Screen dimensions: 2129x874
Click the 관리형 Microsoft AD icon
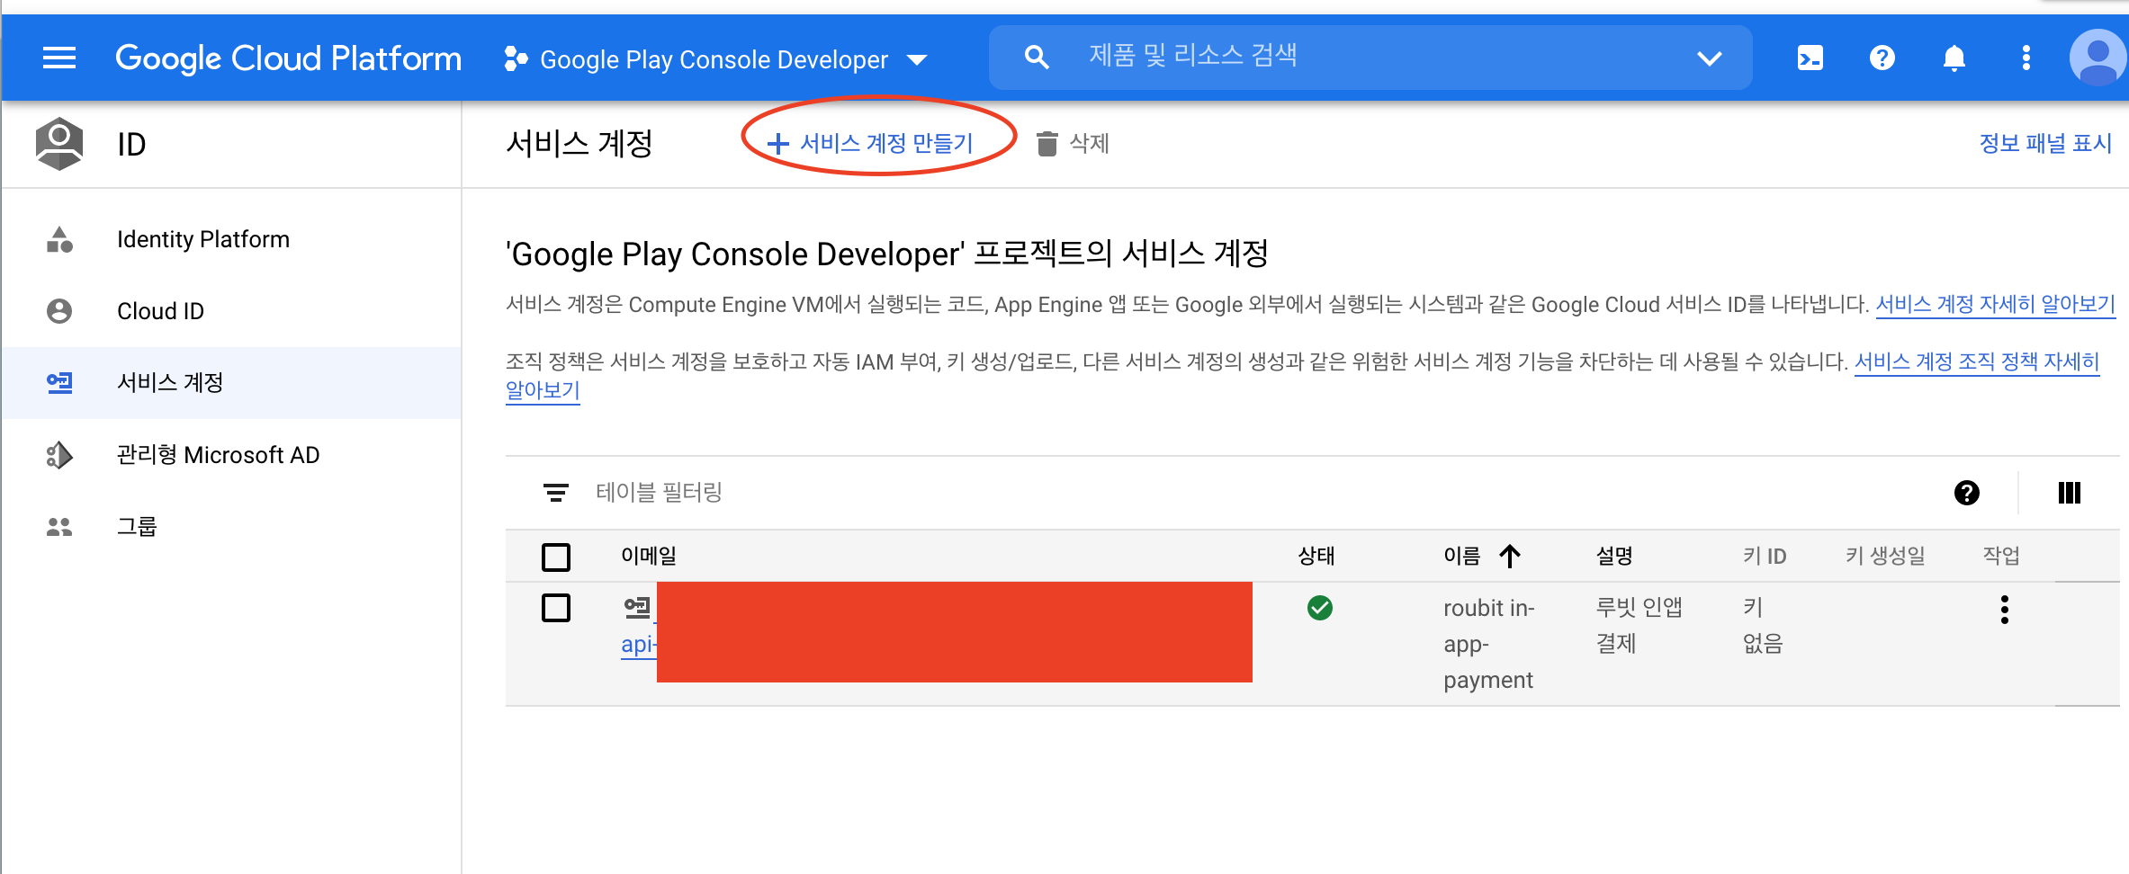59,455
